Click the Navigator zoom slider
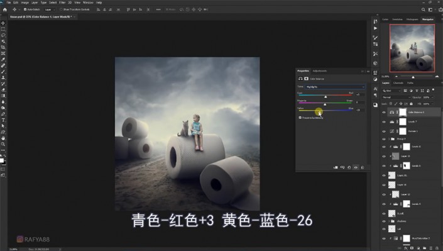Image resolution: width=443 pixels, height=251 pixels. pyautogui.click(x=413, y=77)
